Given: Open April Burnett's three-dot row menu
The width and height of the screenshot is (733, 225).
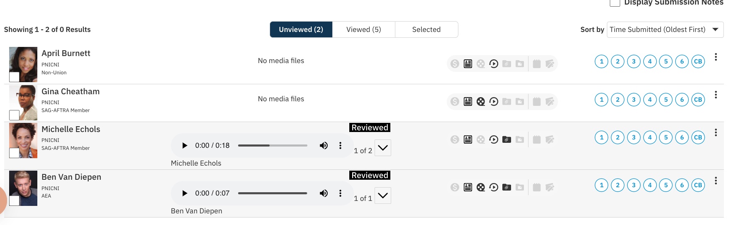Looking at the screenshot, I should (716, 57).
